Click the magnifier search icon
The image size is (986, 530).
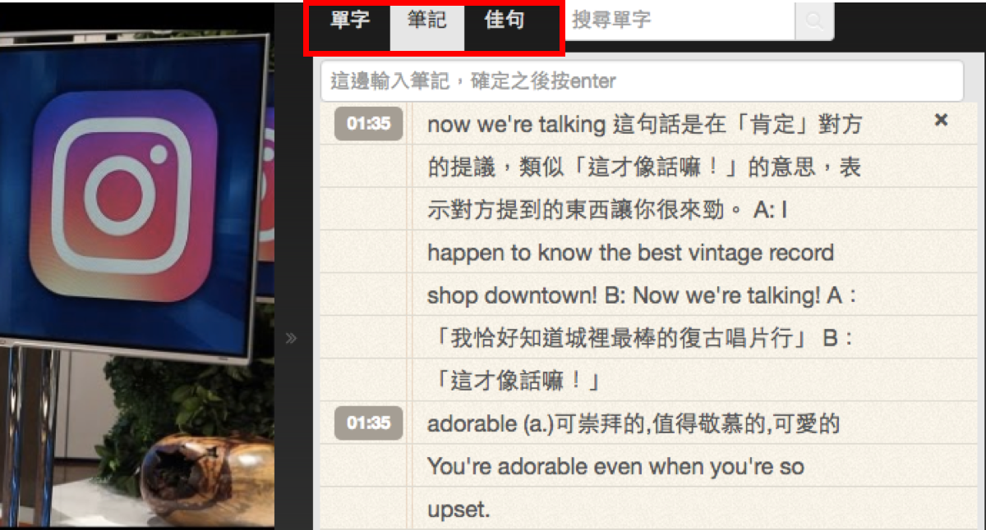click(814, 21)
